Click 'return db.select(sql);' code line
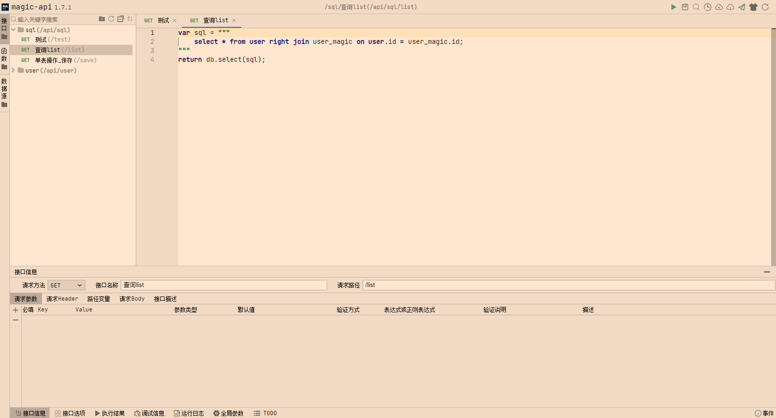Image resolution: width=776 pixels, height=418 pixels. (x=222, y=59)
